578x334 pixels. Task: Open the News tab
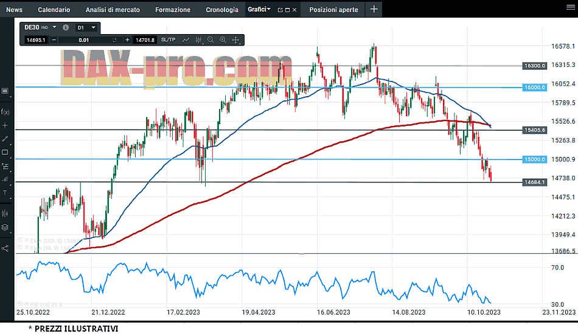click(x=14, y=10)
